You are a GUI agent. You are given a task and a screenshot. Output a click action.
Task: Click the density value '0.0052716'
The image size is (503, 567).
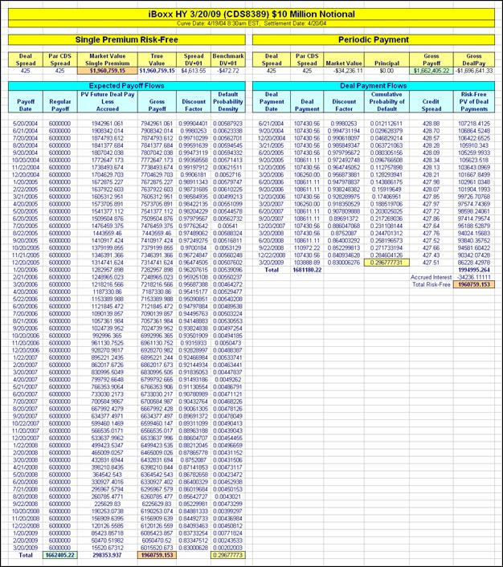pyautogui.click(x=228, y=174)
